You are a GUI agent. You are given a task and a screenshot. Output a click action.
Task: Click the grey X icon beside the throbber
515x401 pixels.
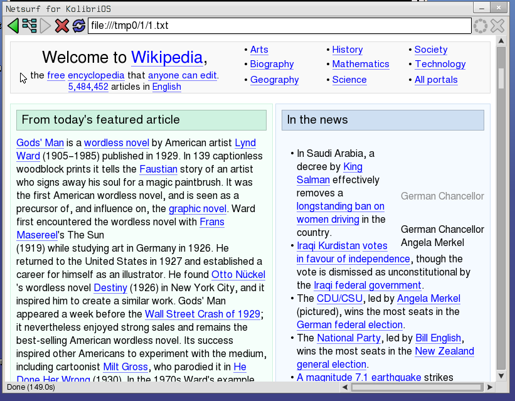coord(497,26)
